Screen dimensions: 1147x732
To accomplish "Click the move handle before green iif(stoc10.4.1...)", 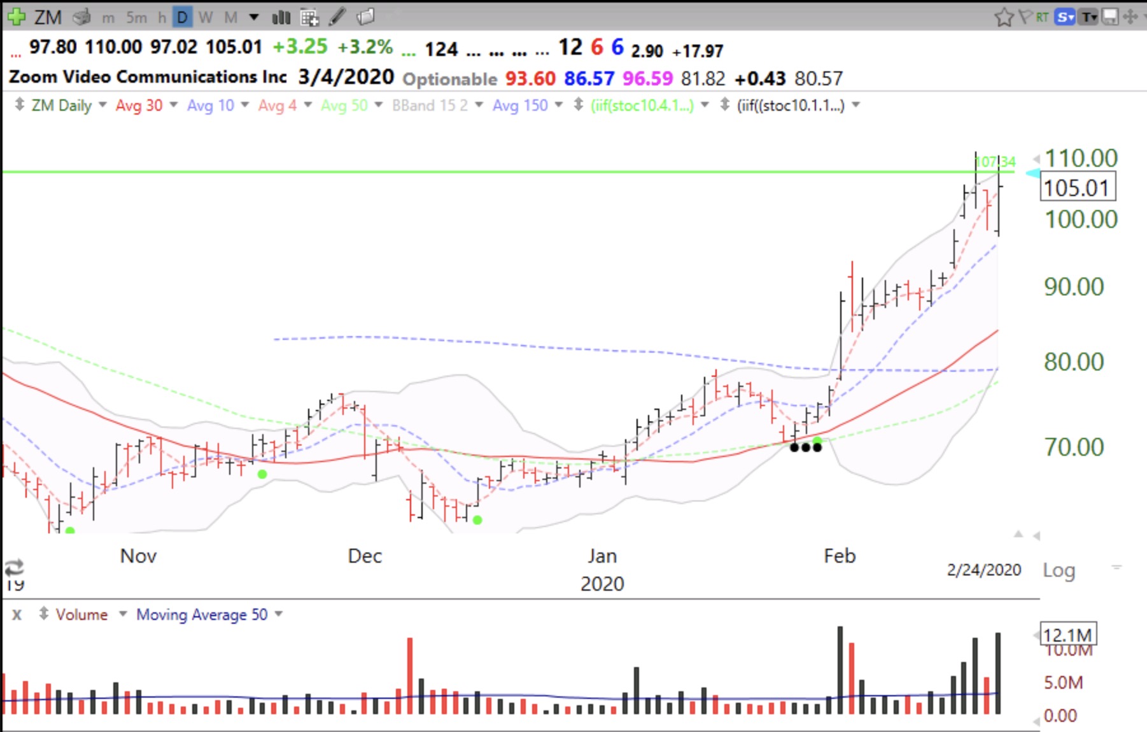I will tap(578, 104).
